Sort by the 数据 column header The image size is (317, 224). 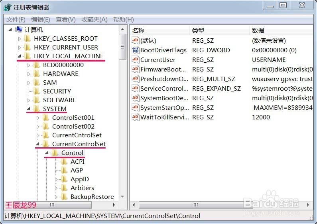pyautogui.click(x=281, y=31)
